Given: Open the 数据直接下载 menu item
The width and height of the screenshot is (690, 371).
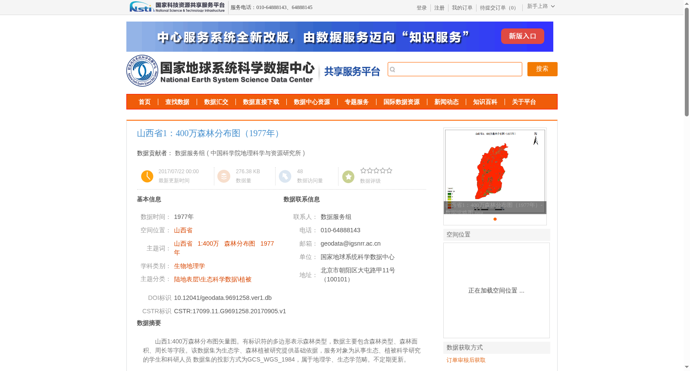Looking at the screenshot, I should [x=261, y=102].
